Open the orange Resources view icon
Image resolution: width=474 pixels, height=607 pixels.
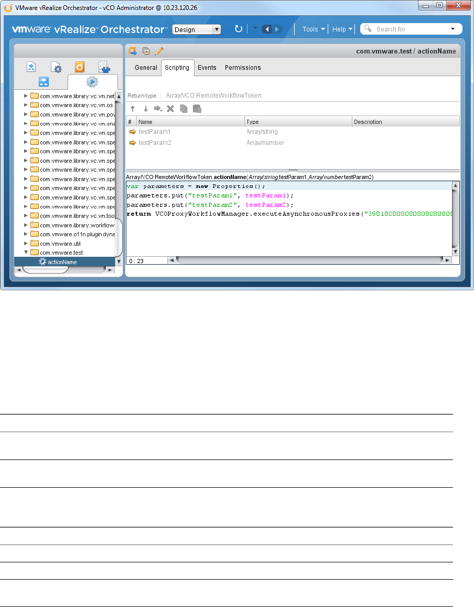(x=80, y=67)
